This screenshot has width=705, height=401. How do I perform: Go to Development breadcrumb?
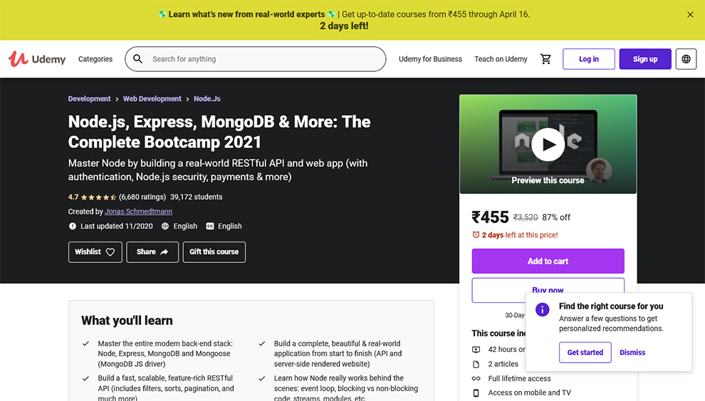click(89, 99)
